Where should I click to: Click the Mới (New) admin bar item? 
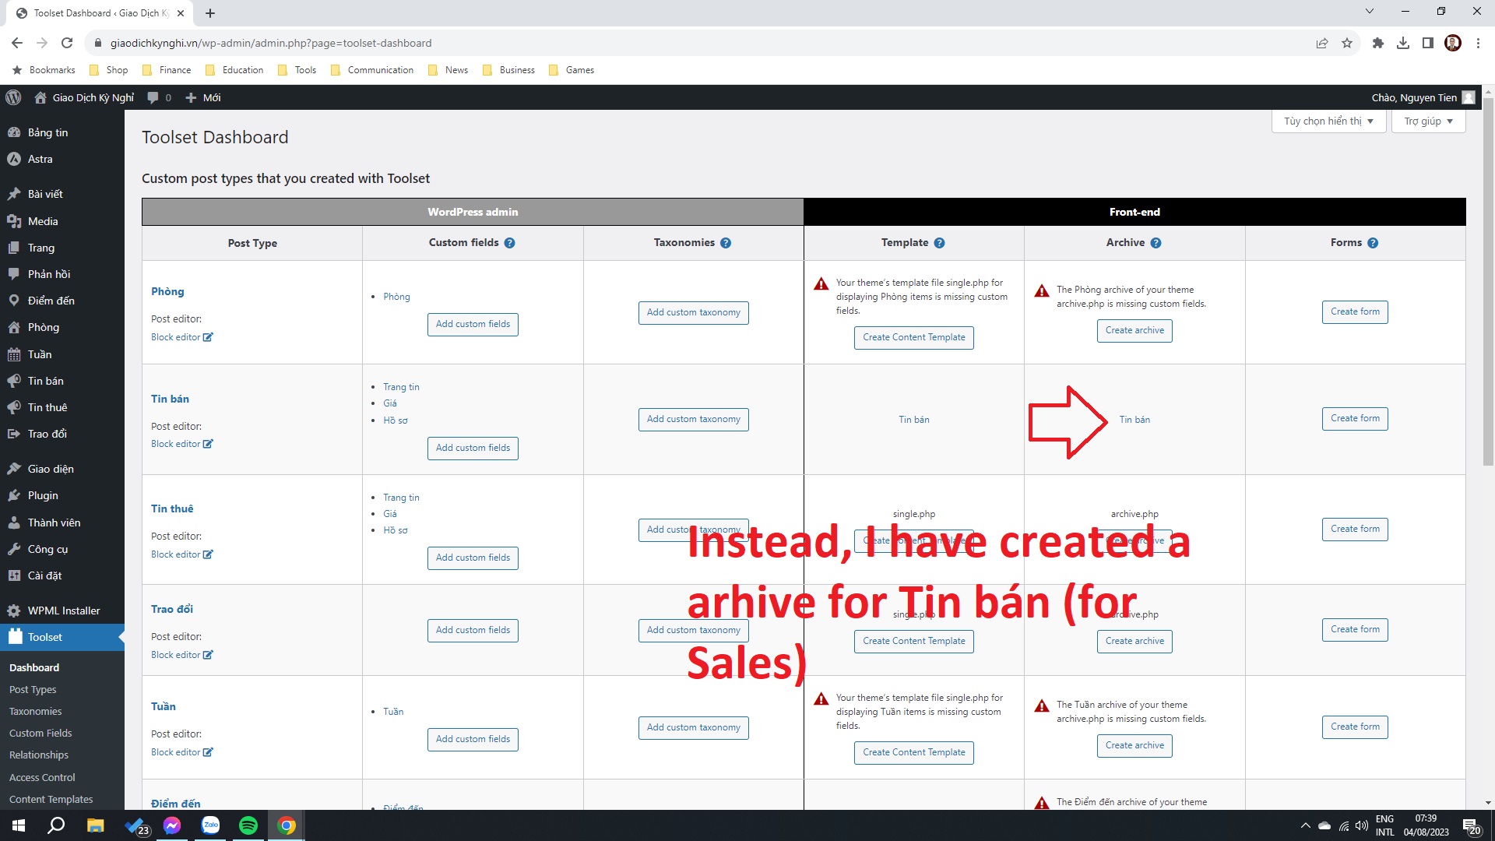(203, 97)
